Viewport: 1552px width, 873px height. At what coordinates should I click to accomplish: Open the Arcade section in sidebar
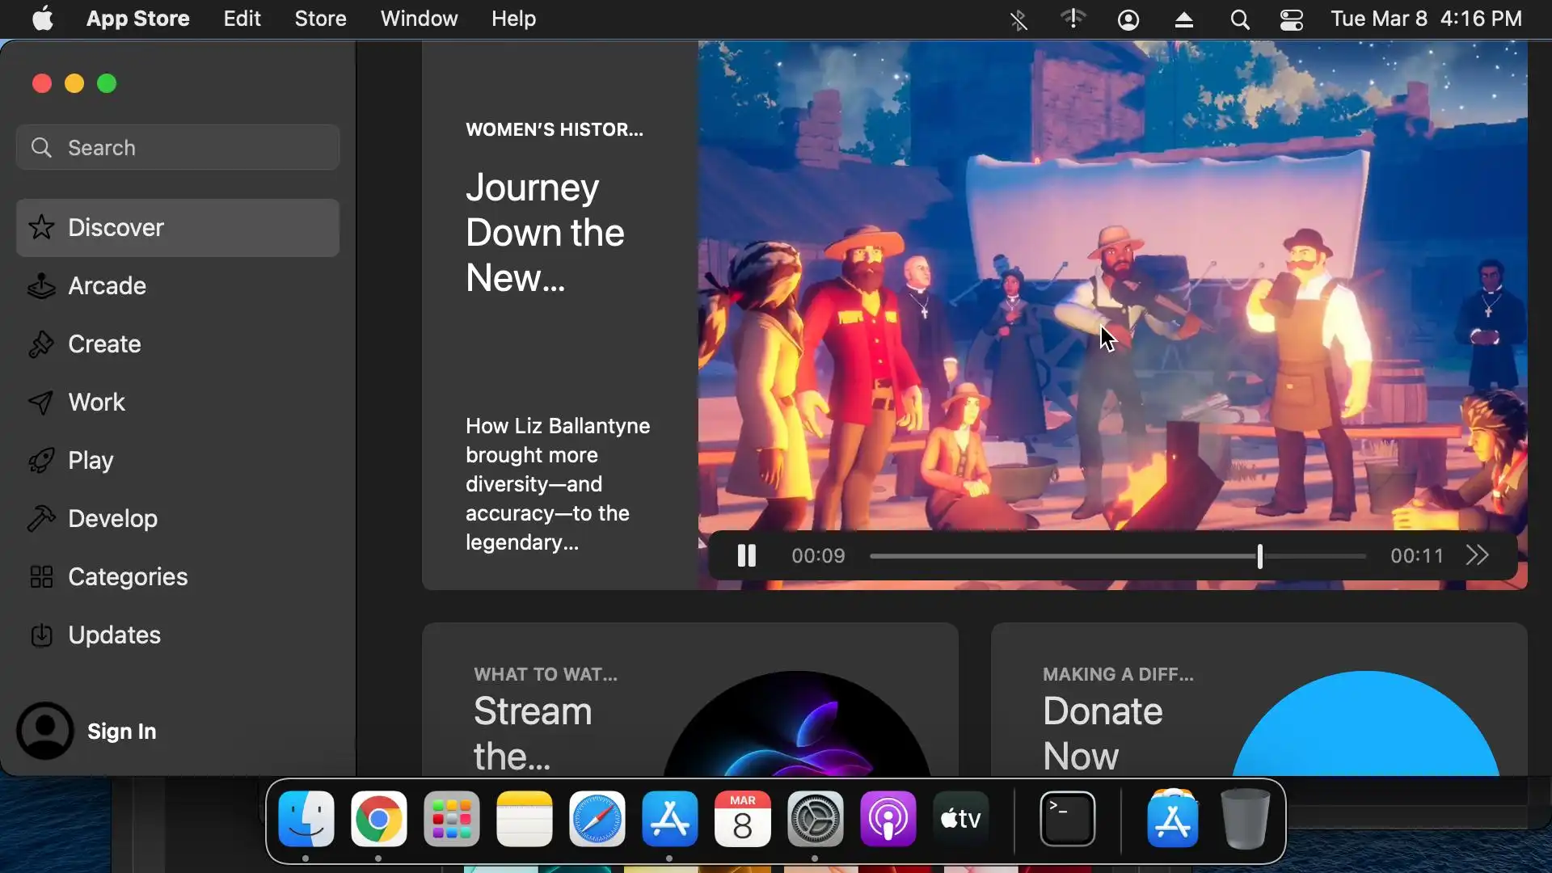[107, 286]
